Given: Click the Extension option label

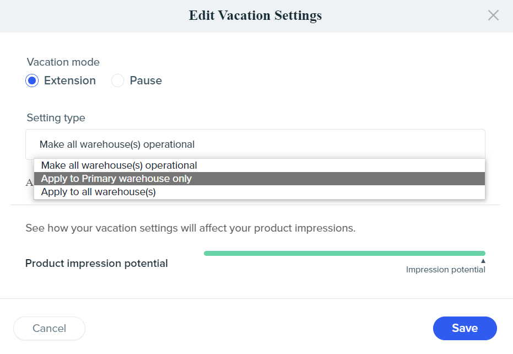Looking at the screenshot, I should point(69,81).
